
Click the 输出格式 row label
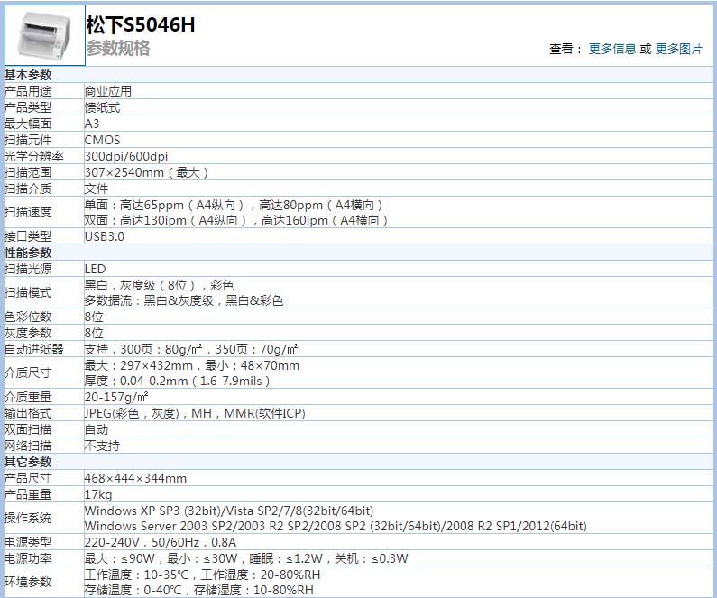[28, 413]
